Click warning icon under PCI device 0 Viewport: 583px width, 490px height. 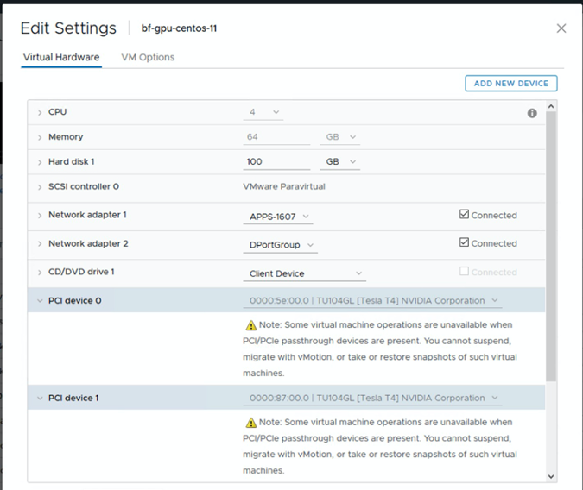[250, 326]
